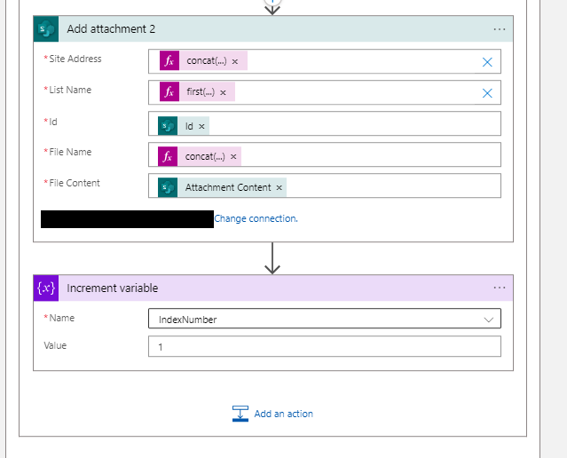Remove first(...) token from List Name
This screenshot has width=567, height=458.
tap(223, 92)
